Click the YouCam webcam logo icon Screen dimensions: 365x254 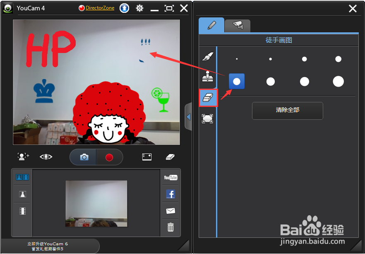click(x=7, y=8)
